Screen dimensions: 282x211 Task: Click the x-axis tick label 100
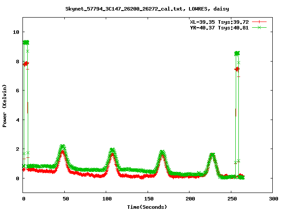[x=107, y=199]
